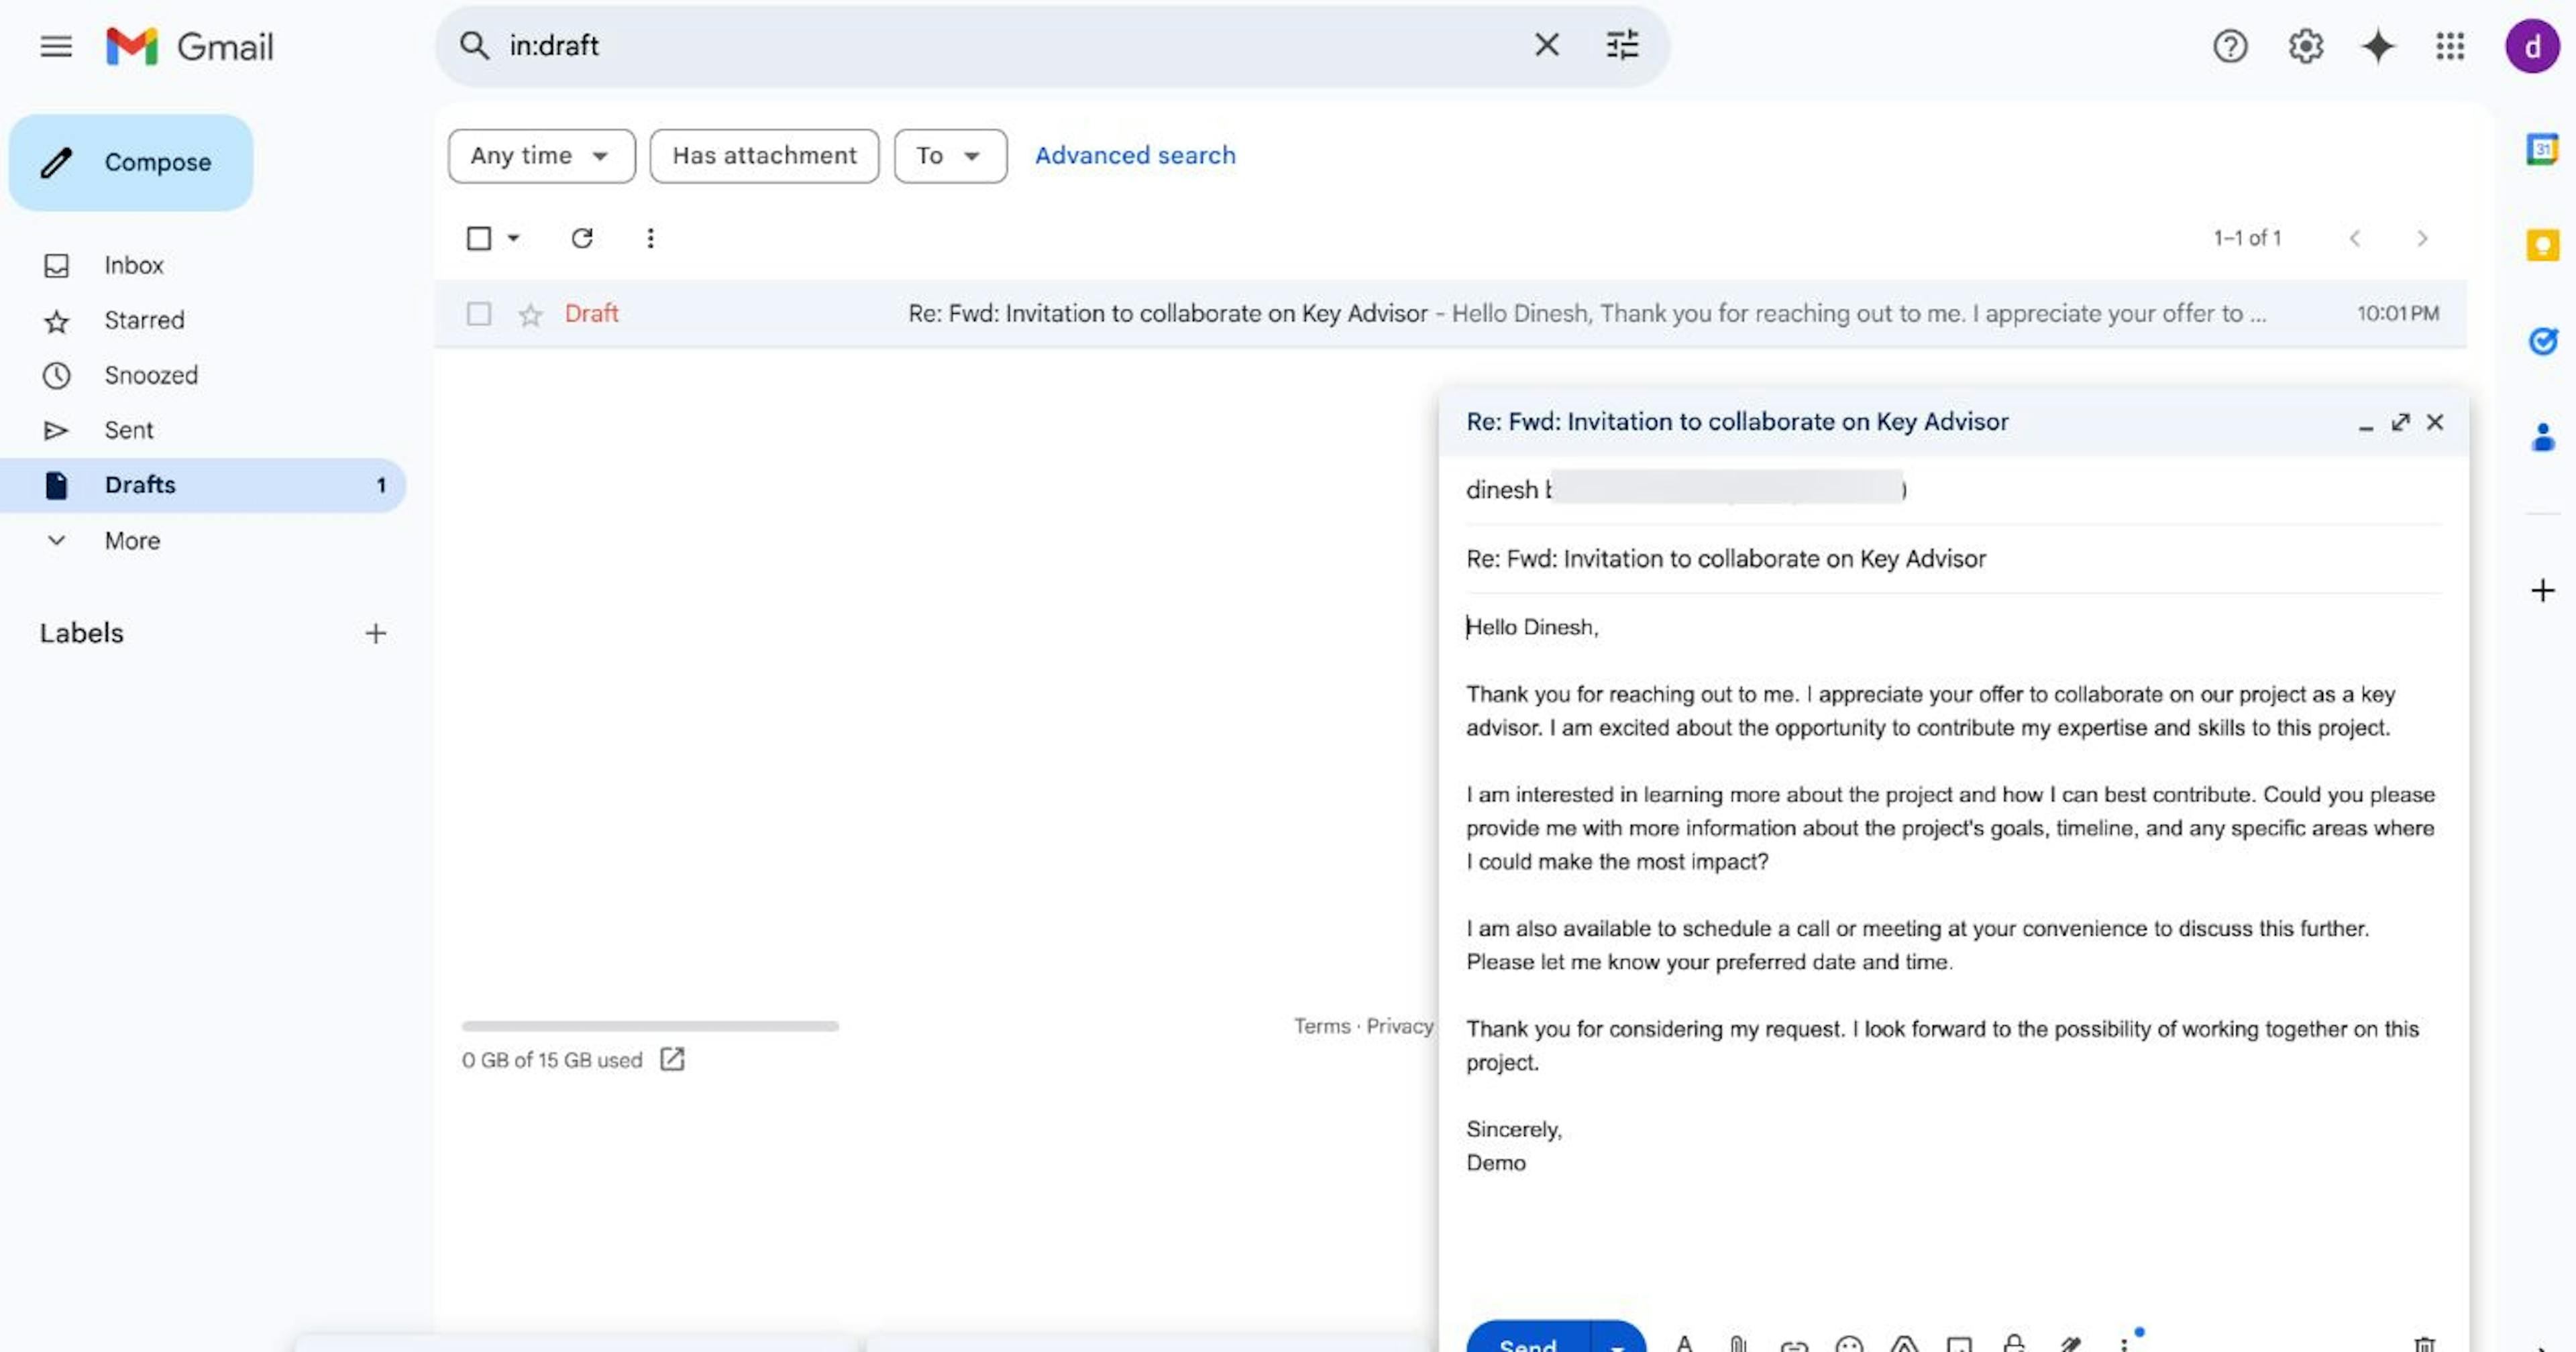Insert signature using the pen icon
This screenshot has width=2576, height=1352.
coord(2067,1345)
